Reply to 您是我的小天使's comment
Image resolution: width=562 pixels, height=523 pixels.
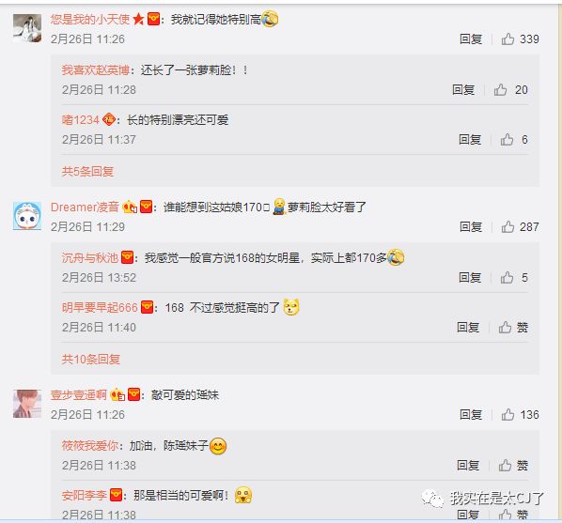pos(471,38)
